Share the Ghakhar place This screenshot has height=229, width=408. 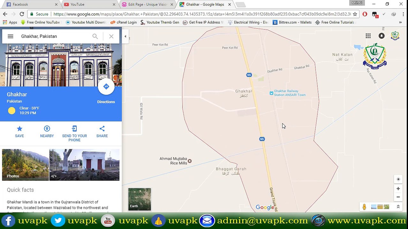tap(102, 131)
